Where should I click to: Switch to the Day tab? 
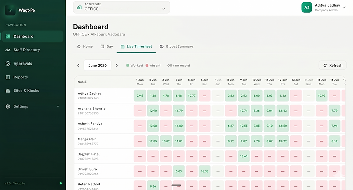click(x=107, y=47)
